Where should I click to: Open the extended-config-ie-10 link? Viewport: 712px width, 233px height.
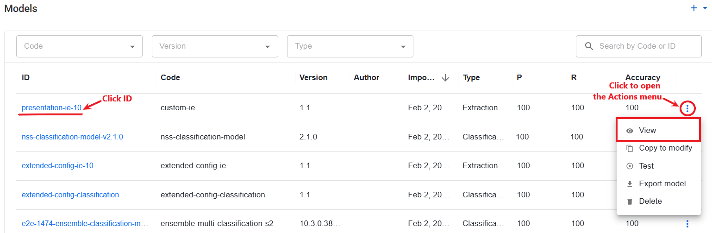click(57, 165)
